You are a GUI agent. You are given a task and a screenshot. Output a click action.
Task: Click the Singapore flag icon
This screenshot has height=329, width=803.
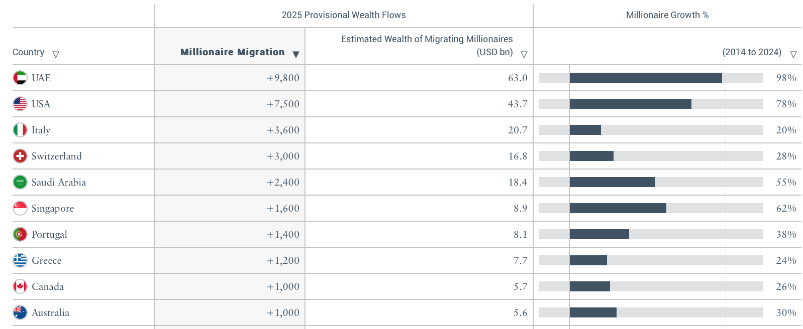point(20,208)
